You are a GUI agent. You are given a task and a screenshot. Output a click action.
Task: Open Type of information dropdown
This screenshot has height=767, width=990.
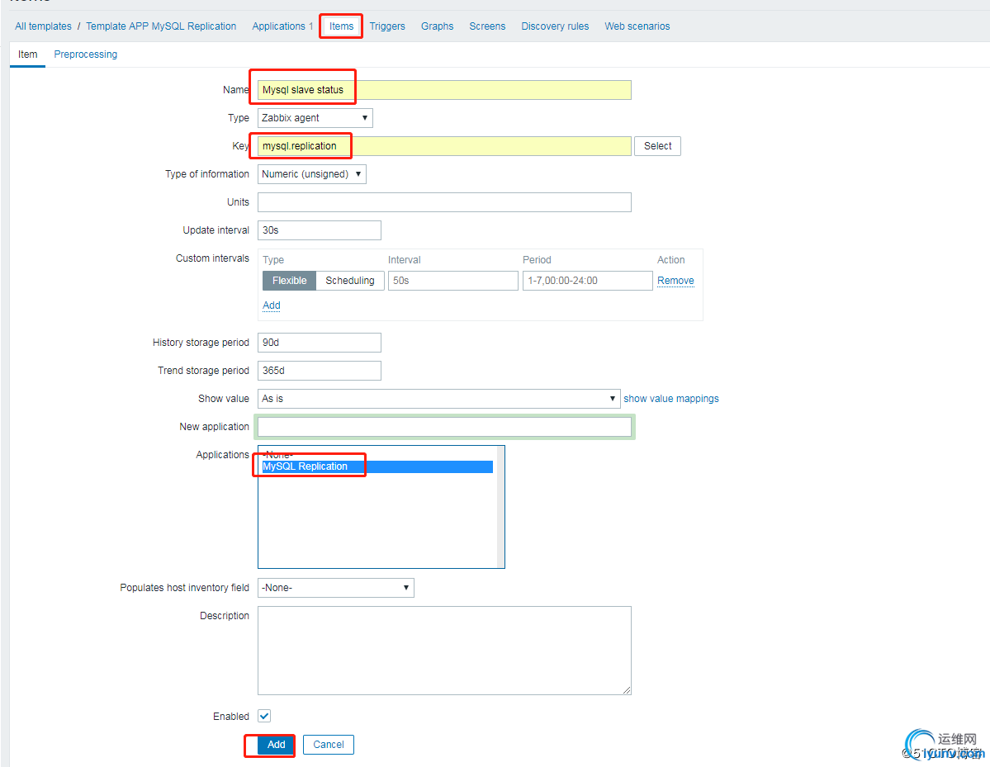[312, 174]
